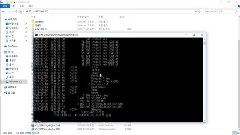
Task: Open the View ribbon tab
Action: [x=31, y=6]
